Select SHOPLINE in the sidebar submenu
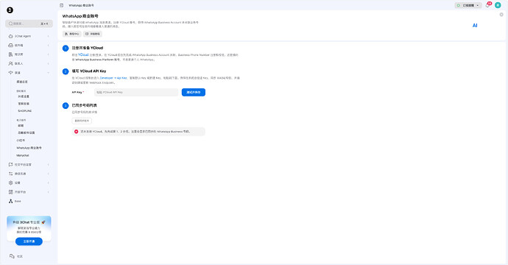Viewport: 508px width, 265px height. point(24,111)
